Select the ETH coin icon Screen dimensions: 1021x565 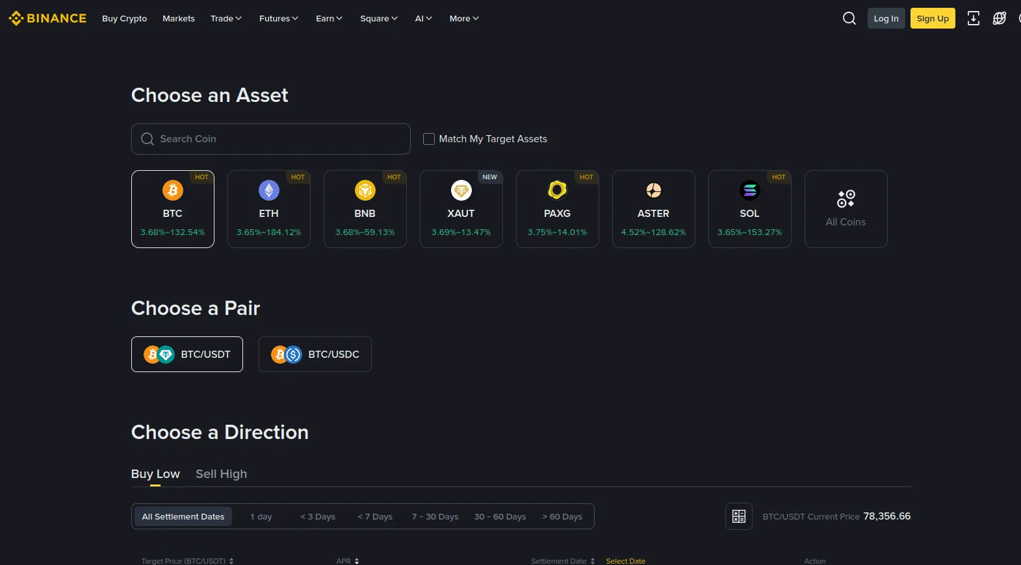(x=269, y=190)
